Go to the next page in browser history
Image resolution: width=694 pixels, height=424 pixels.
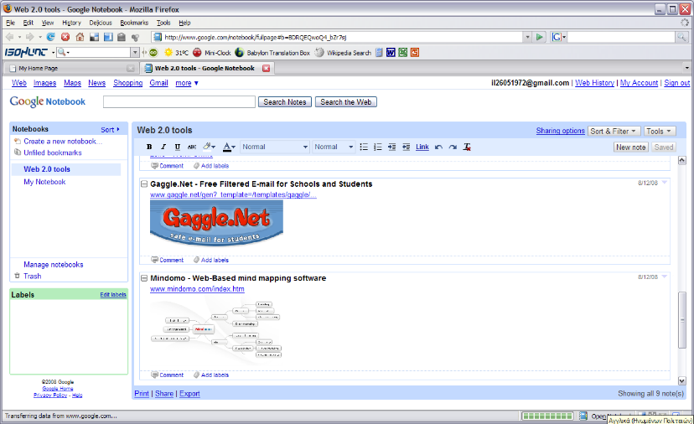pyautogui.click(x=29, y=37)
